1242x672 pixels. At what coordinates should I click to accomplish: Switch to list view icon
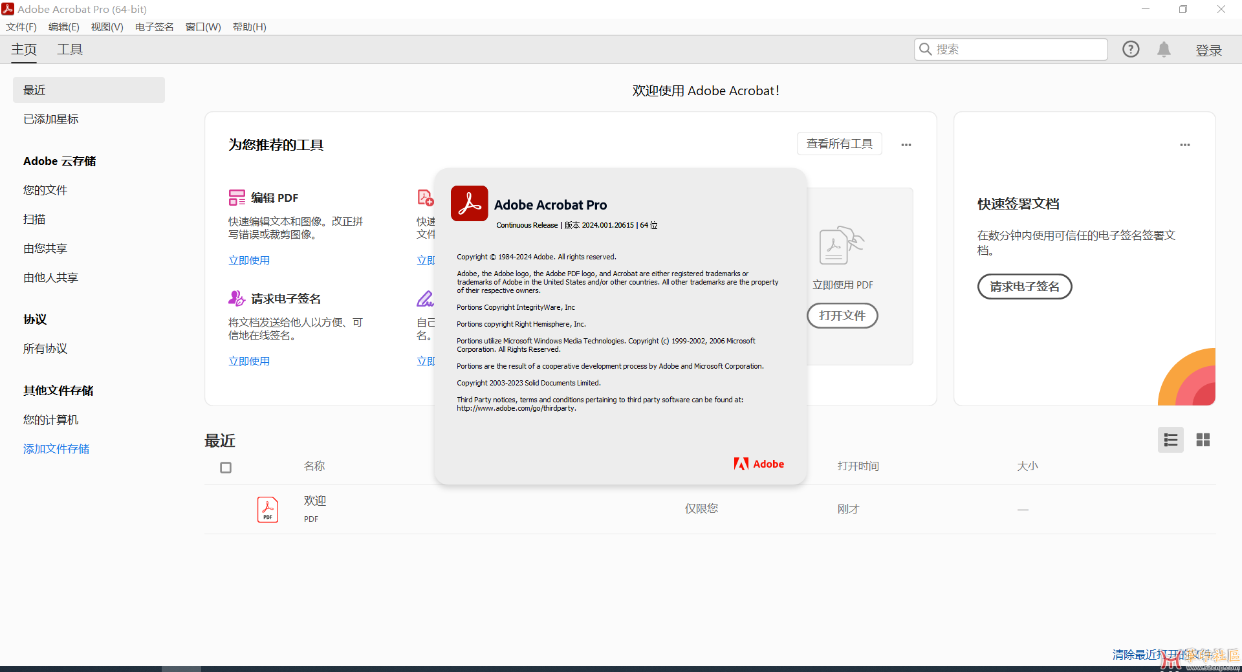(x=1170, y=440)
